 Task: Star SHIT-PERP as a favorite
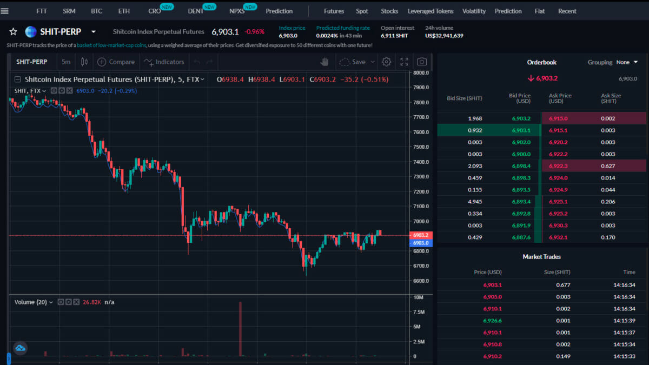(x=14, y=32)
